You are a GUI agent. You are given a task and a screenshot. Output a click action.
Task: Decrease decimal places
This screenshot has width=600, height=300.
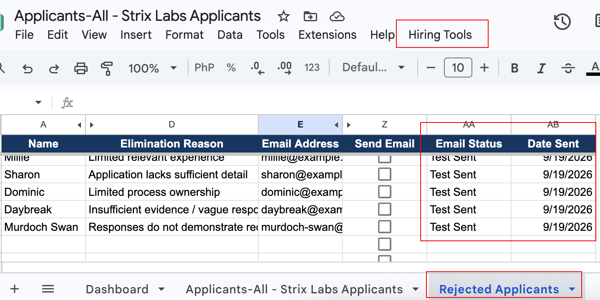tap(257, 67)
